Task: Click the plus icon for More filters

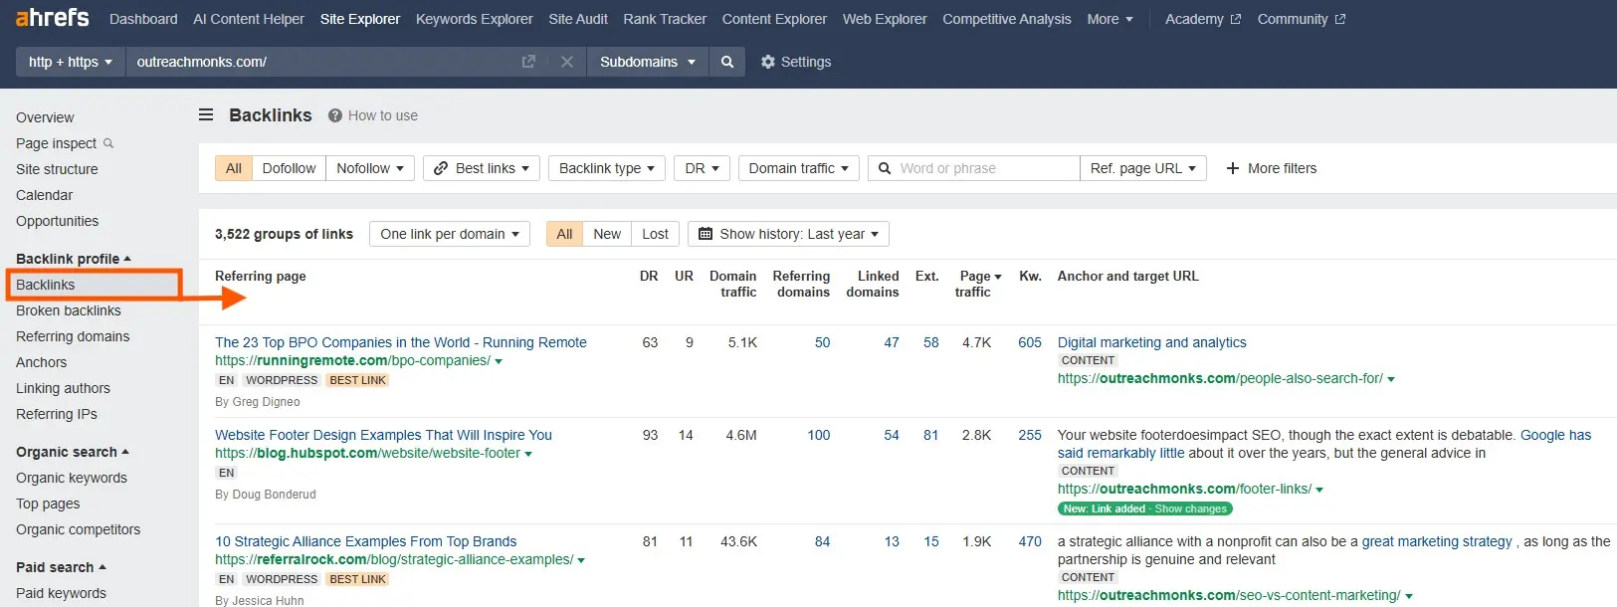Action: point(1233,168)
